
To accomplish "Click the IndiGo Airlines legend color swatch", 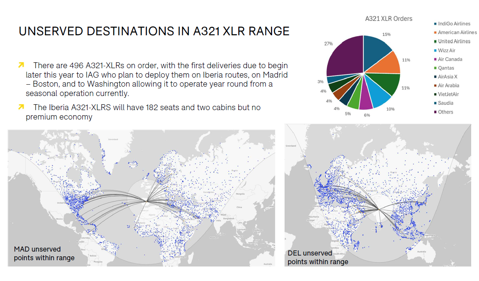I will point(435,24).
